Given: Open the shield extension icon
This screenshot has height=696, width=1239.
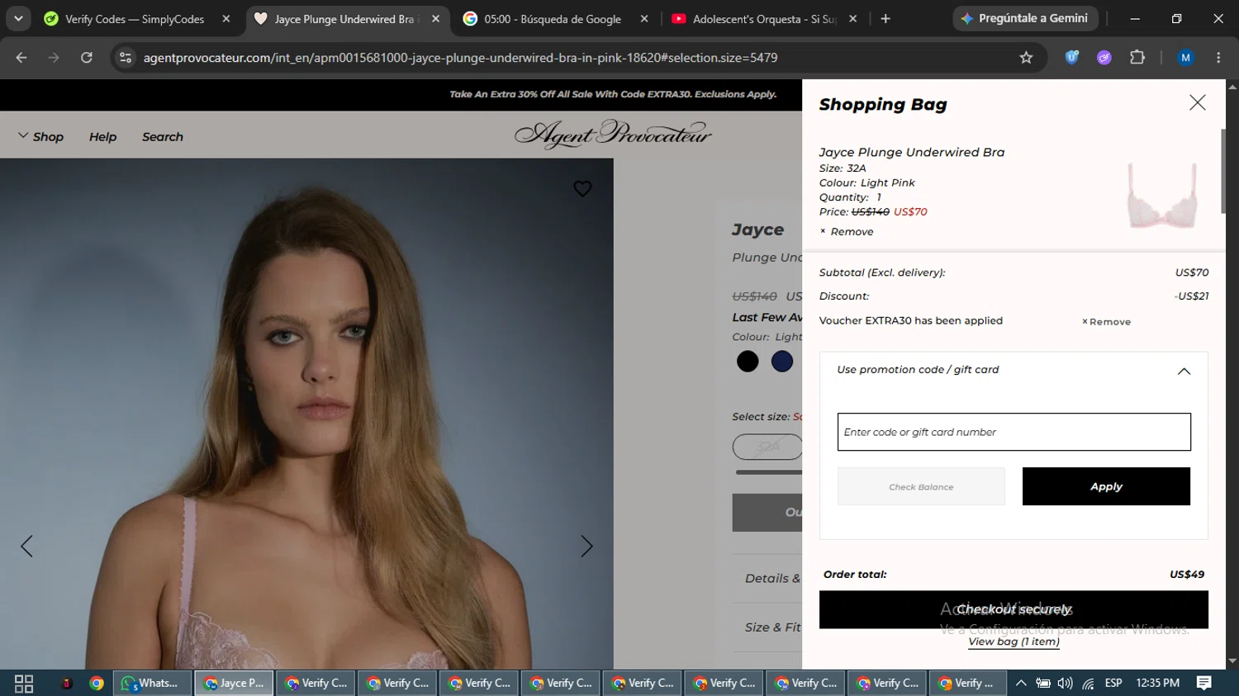Looking at the screenshot, I should [x=1072, y=58].
